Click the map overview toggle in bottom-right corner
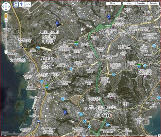 pyautogui.click(x=160, y=135)
